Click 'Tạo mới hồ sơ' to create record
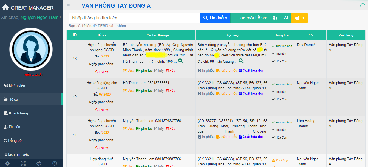The image size is (368, 167). click(250, 18)
